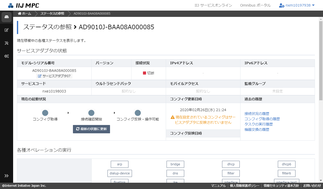Open the gears settings sidebar icon
323x189 pixels.
[x=7, y=56]
